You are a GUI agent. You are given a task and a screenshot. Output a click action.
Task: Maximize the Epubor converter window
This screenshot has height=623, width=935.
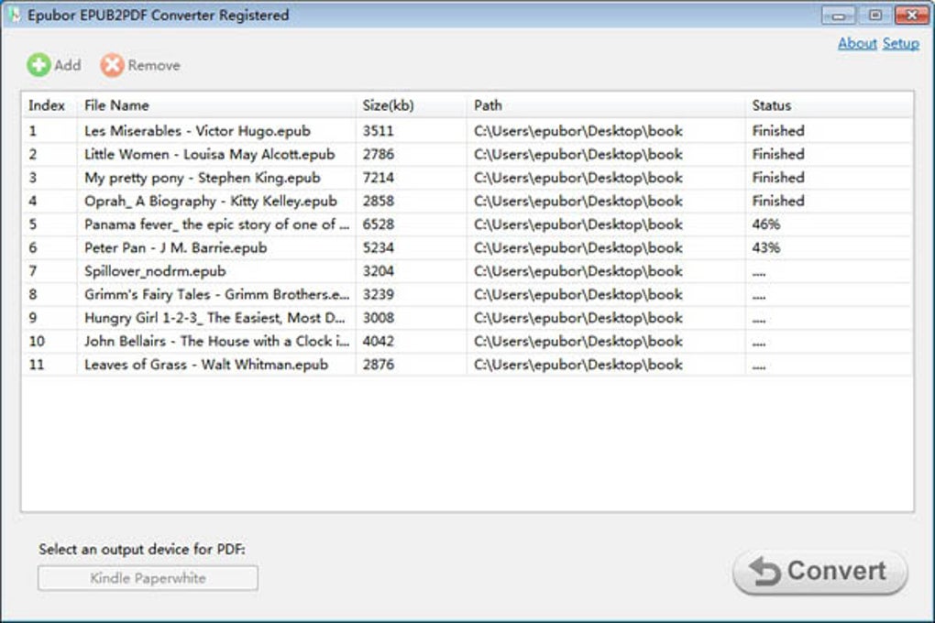click(874, 16)
